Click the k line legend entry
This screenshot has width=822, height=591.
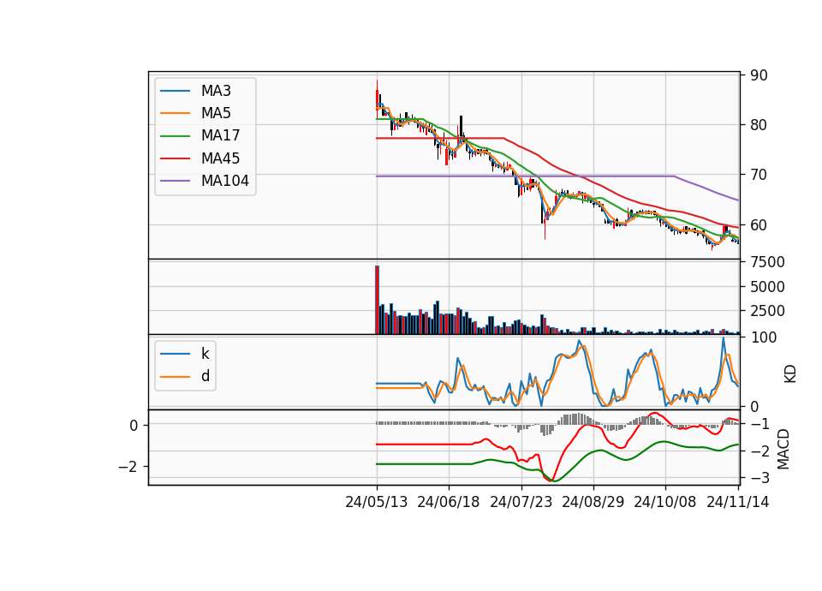coord(185,354)
